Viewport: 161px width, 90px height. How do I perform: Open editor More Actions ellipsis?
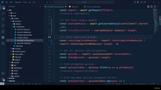[x=158, y=7]
